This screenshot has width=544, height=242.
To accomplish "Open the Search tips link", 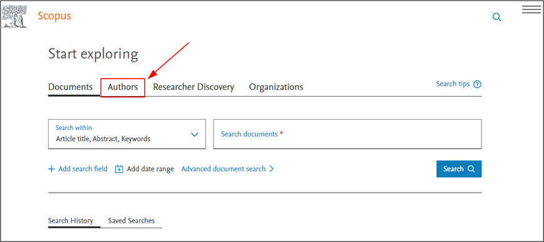I will click(x=453, y=84).
